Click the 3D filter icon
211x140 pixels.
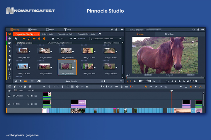(x=71, y=38)
